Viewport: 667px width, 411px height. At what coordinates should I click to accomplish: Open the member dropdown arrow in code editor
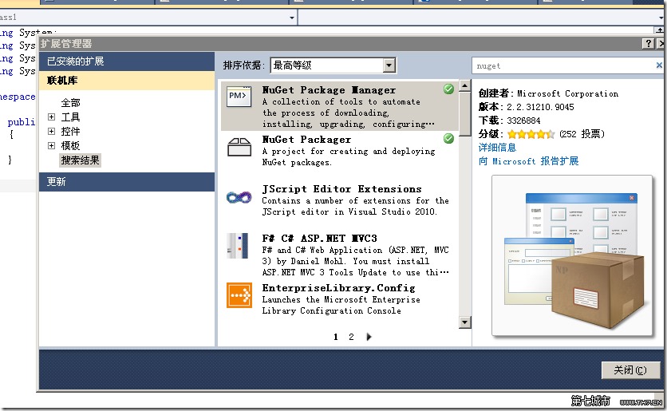point(661,18)
